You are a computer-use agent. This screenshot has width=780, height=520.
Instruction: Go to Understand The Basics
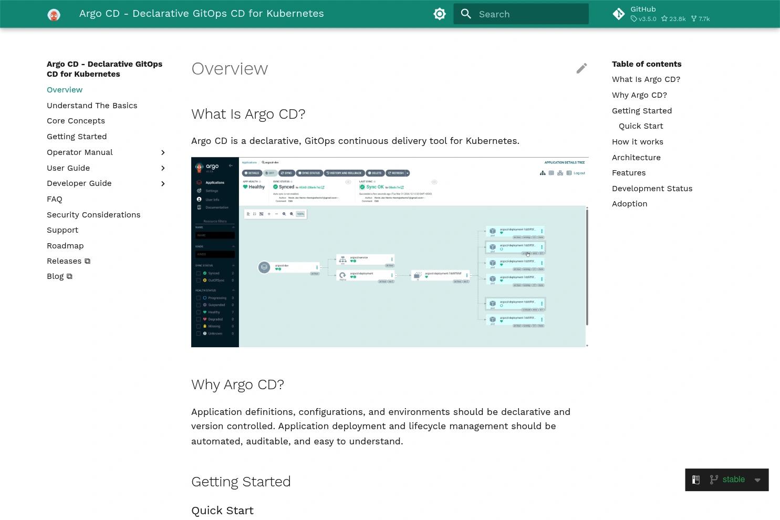[92, 106]
